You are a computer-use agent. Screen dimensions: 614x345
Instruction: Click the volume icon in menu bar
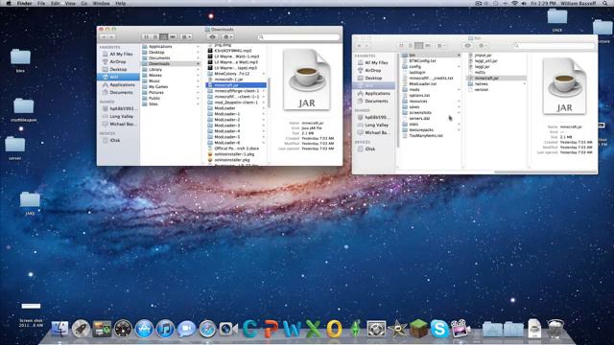[524, 3]
